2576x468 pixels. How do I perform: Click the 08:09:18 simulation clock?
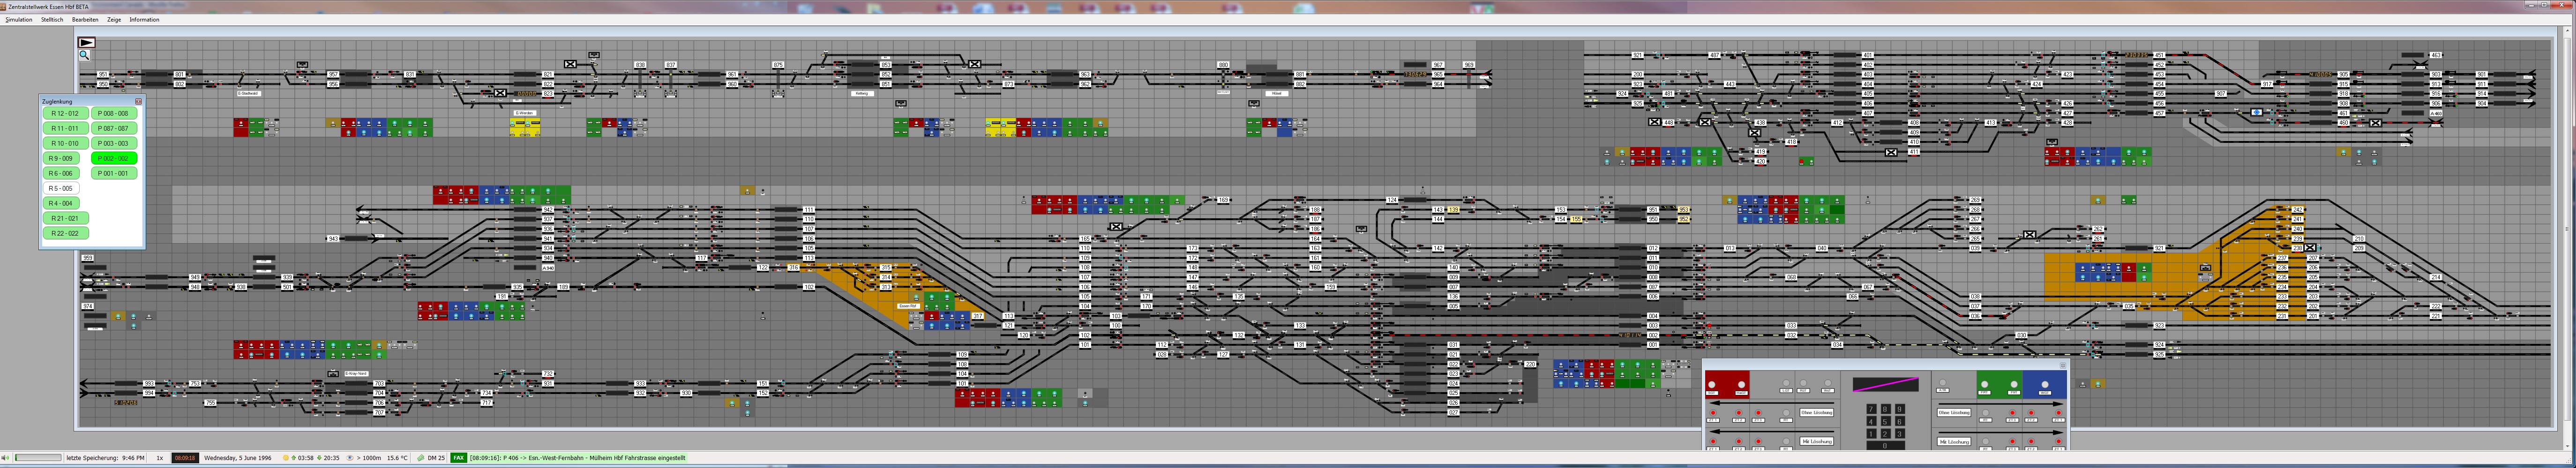coord(185,458)
